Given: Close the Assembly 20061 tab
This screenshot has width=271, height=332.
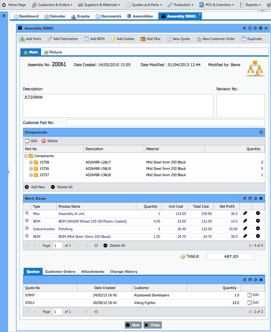Looking at the screenshot, I should point(200,14).
